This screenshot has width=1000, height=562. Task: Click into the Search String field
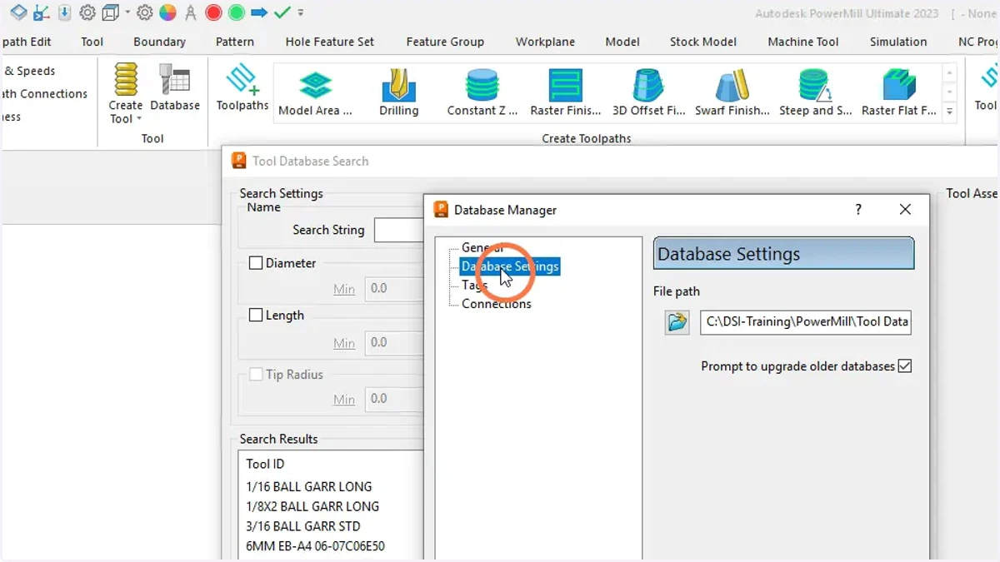pos(399,230)
